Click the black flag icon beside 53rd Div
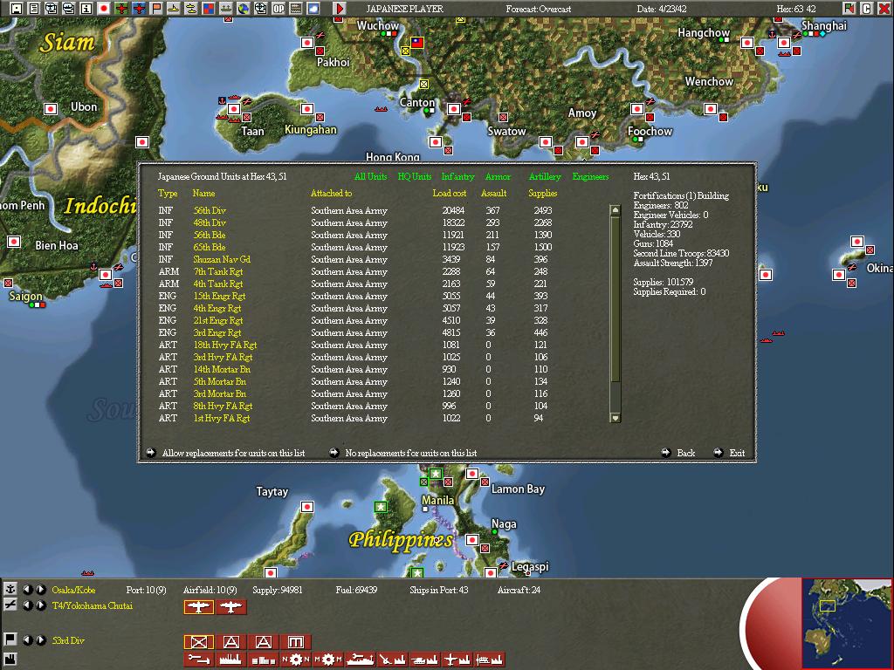This screenshot has height=670, width=894. [x=10, y=639]
